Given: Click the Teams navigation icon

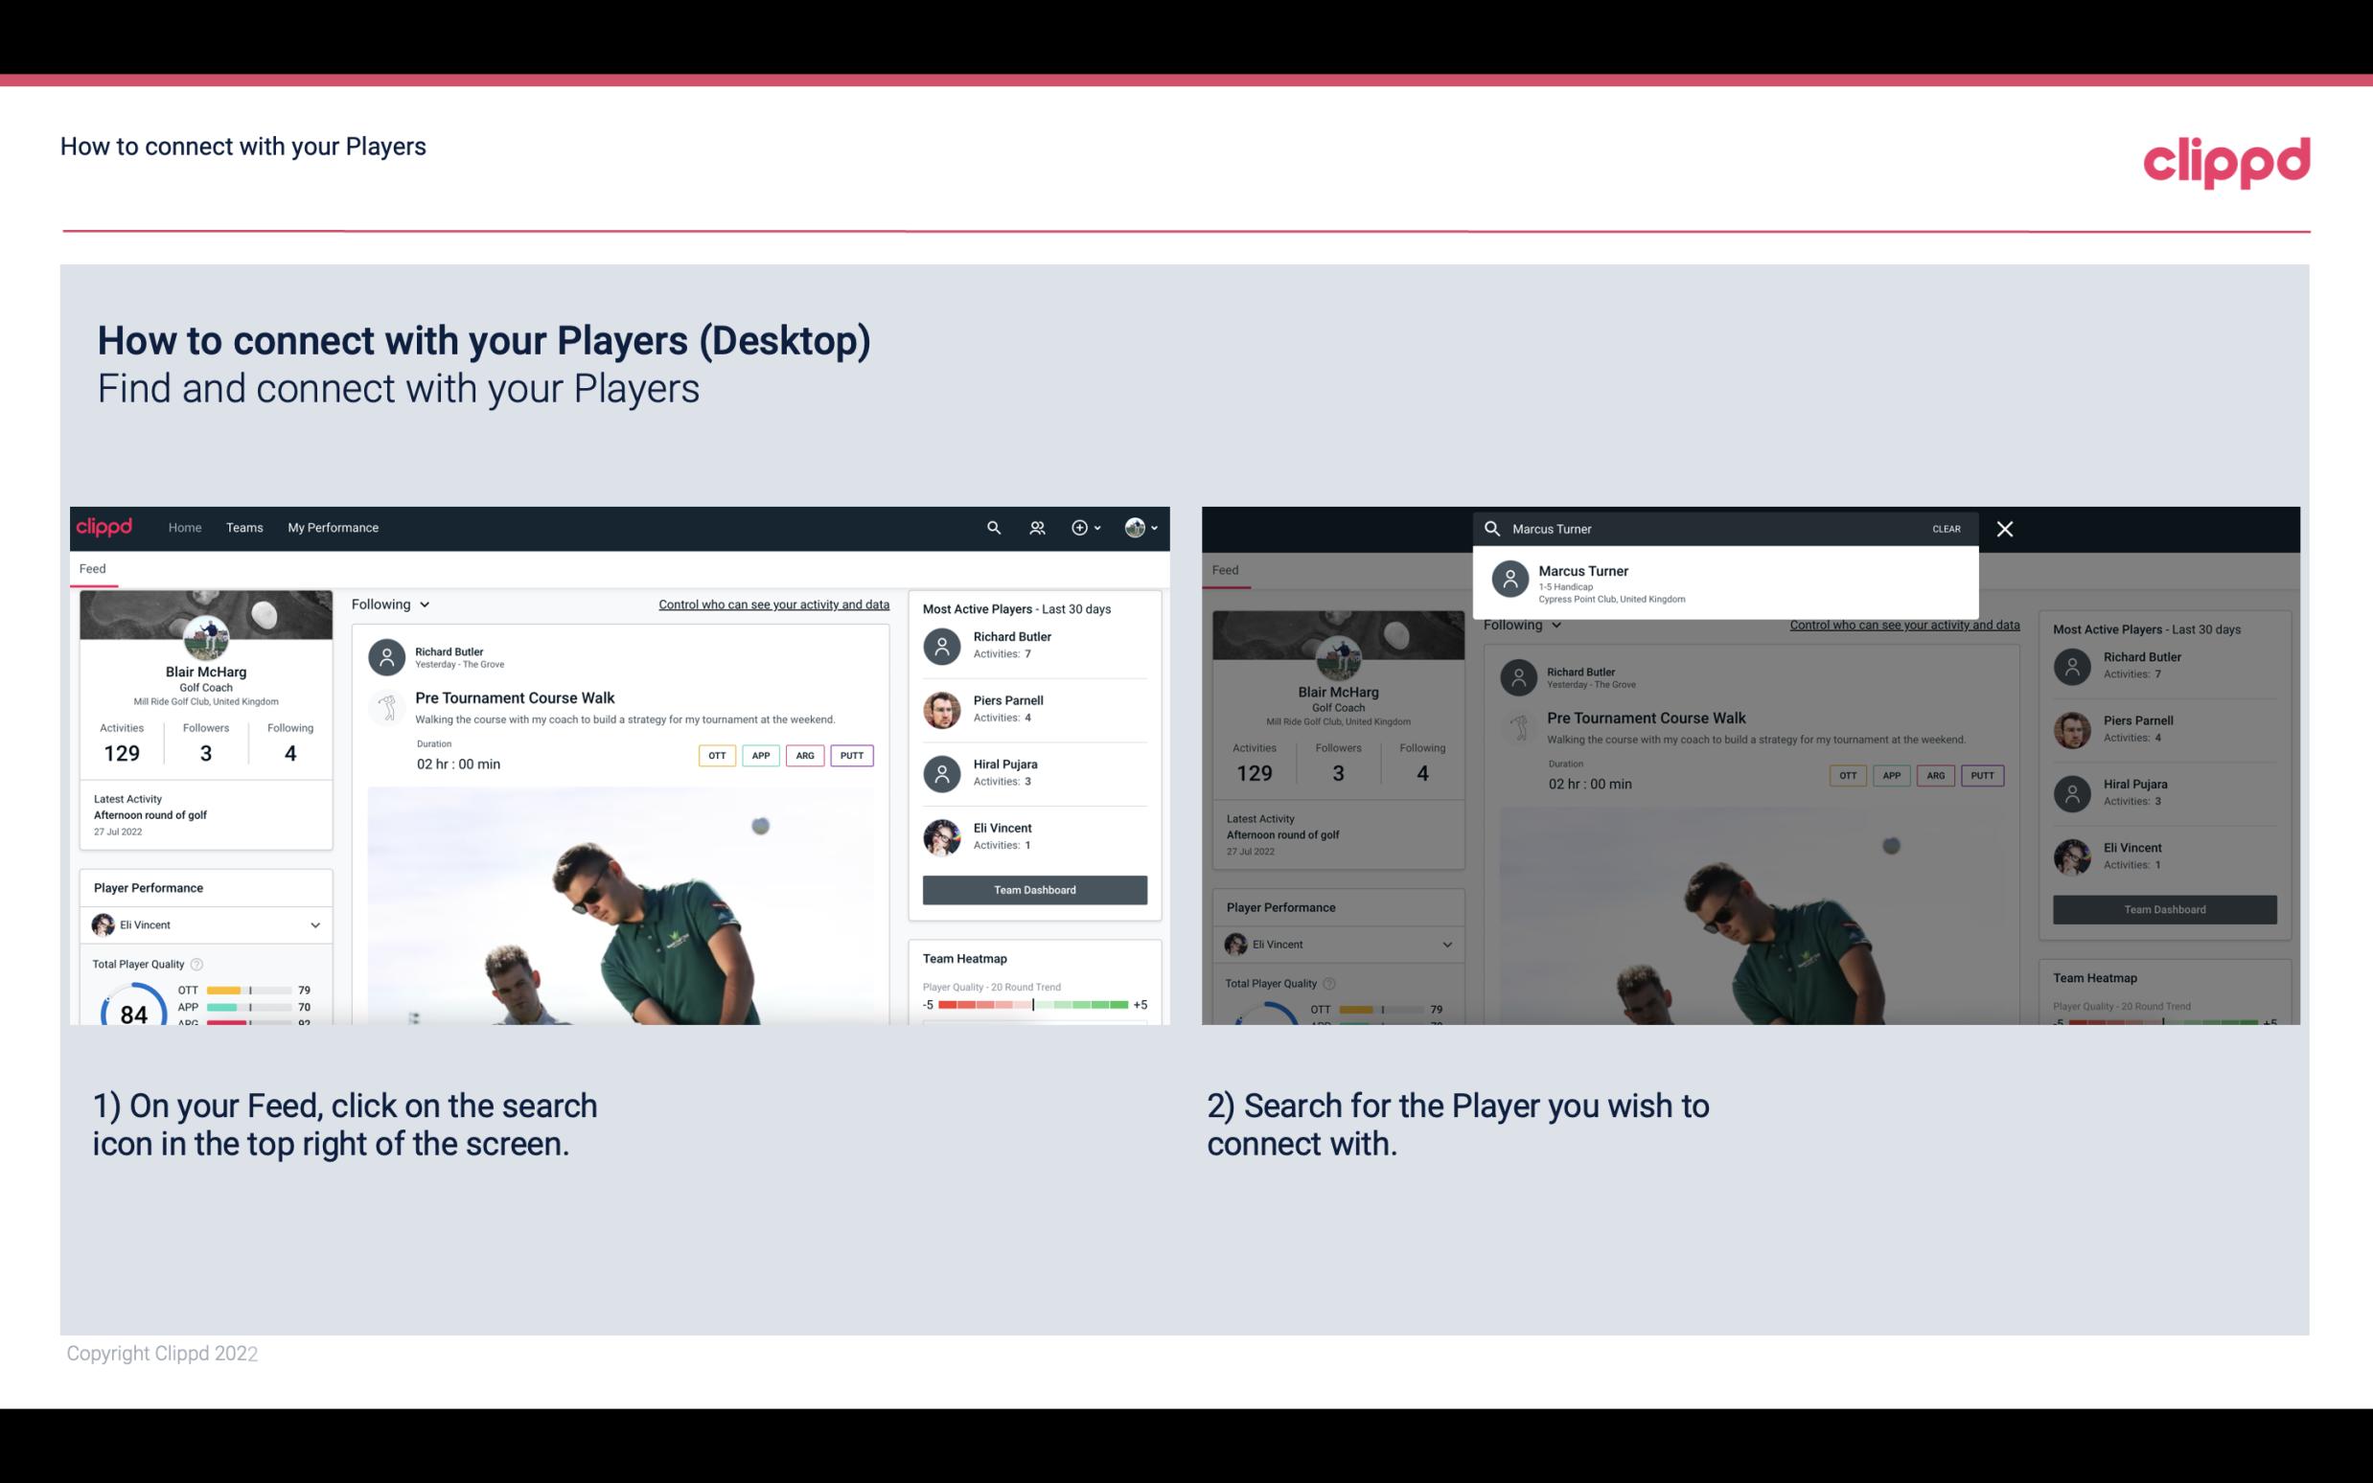Looking at the screenshot, I should click(244, 526).
